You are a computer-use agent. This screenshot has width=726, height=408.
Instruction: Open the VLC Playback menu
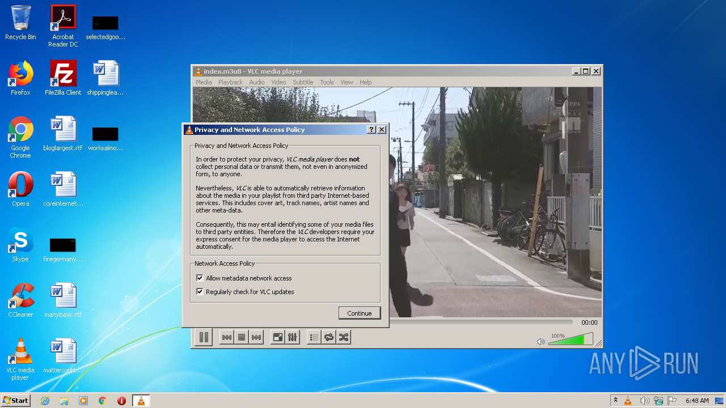[230, 82]
